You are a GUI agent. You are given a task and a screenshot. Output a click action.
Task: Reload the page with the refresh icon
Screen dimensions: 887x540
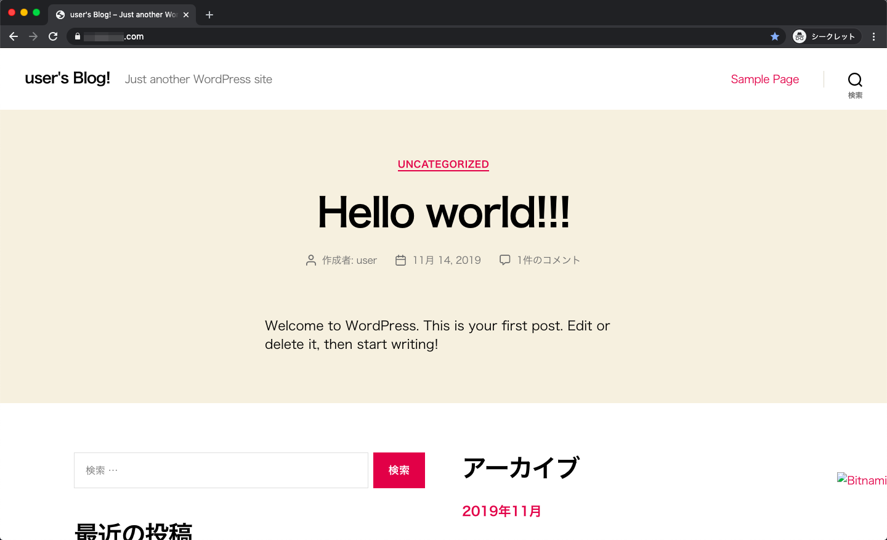coord(53,36)
